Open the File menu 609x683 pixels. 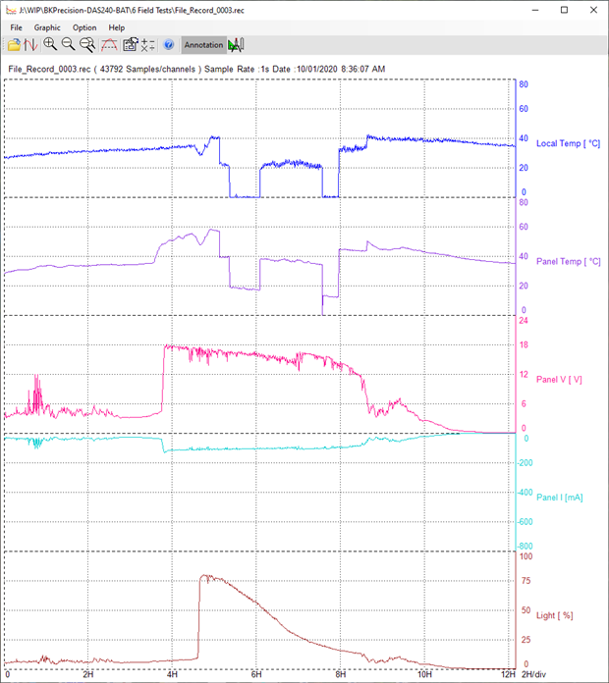pyautogui.click(x=16, y=27)
